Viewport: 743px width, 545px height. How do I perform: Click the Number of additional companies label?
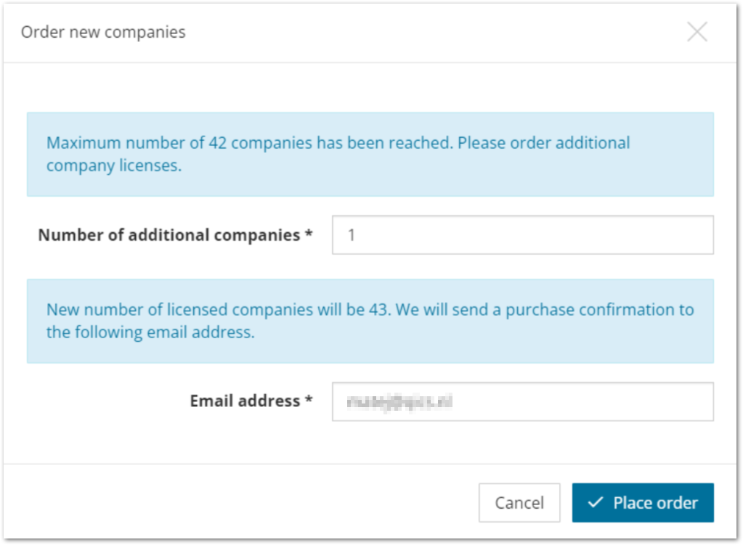(175, 235)
